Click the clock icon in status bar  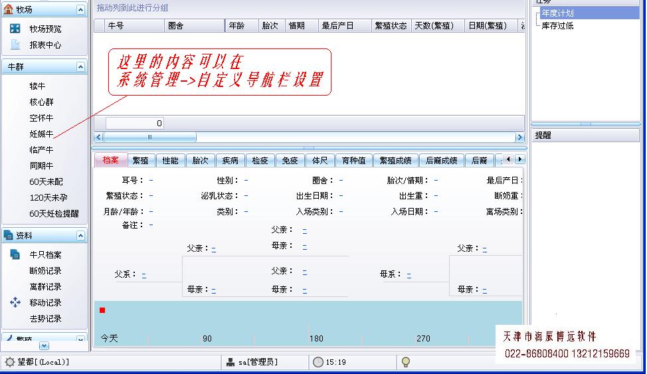point(318,362)
